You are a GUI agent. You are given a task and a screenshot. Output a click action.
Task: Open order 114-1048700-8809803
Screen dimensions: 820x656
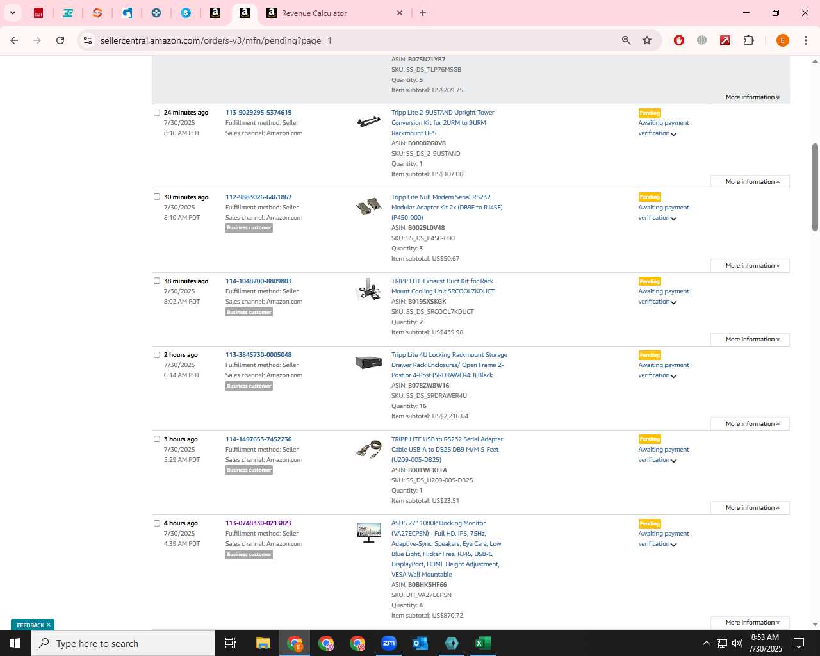[258, 281]
